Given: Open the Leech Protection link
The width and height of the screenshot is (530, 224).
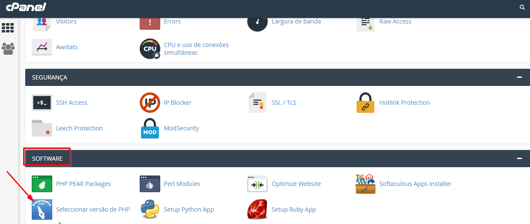Looking at the screenshot, I should tap(79, 128).
